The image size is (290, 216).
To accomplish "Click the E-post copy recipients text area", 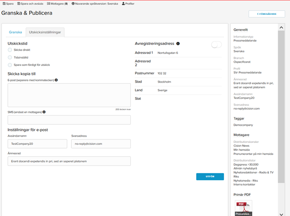I will 69,95.
